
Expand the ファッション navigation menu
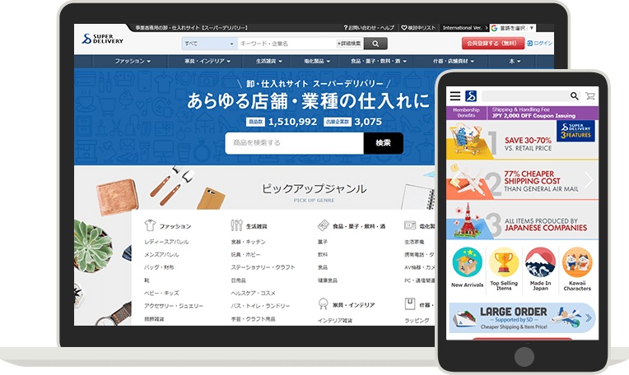point(133,62)
